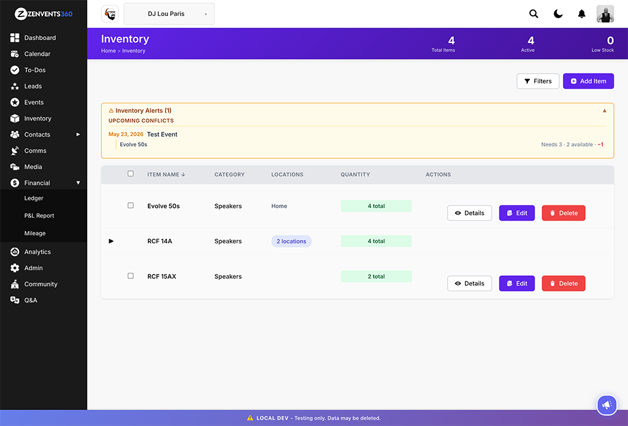628x426 pixels.
Task: Click the Total Items stat
Action: [x=443, y=44]
